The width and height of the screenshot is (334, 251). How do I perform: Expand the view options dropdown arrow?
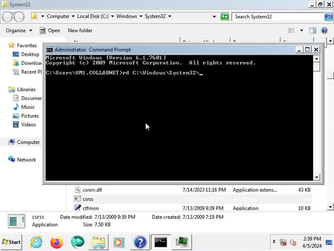[301, 31]
